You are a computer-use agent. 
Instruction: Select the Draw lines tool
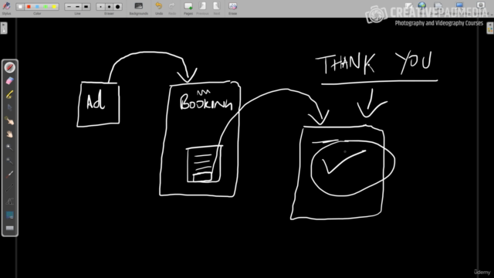pyautogui.click(x=10, y=188)
